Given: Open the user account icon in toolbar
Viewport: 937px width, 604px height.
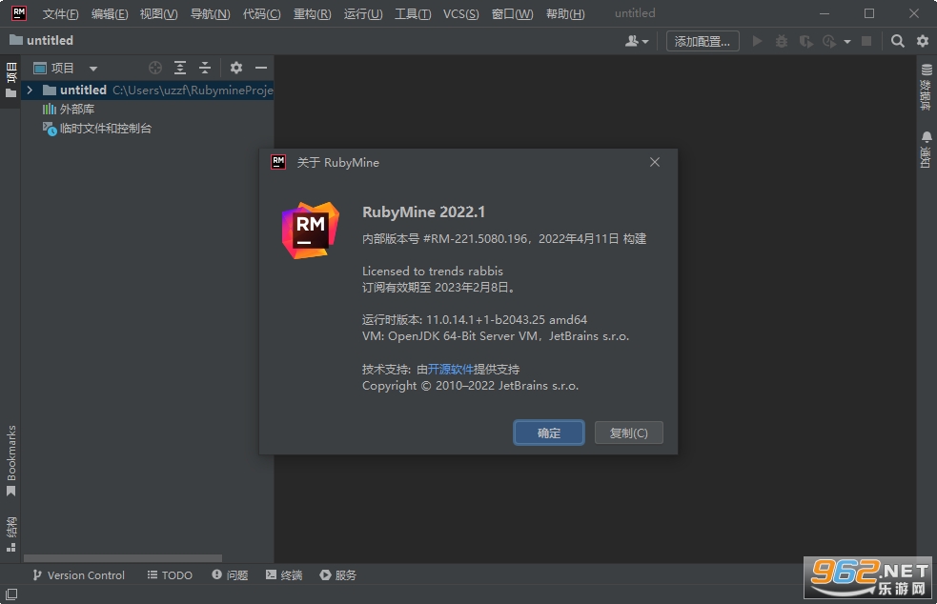Looking at the screenshot, I should pyautogui.click(x=631, y=41).
